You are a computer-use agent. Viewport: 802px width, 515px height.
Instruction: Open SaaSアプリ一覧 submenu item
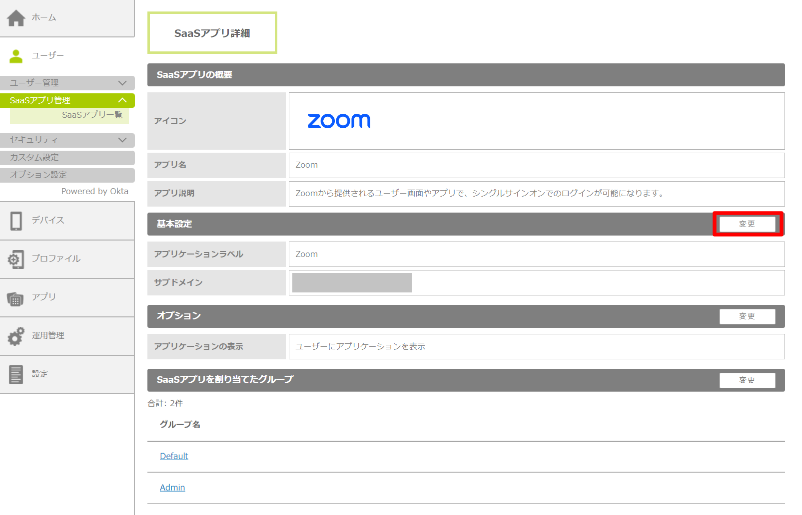click(x=69, y=115)
